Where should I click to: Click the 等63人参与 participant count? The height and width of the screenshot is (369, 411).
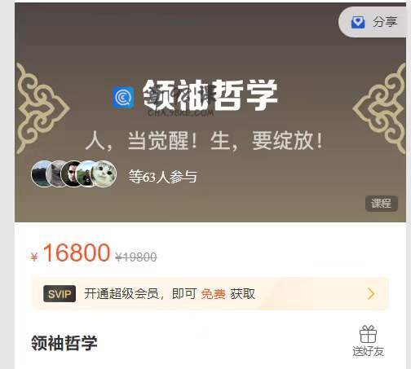163,177
